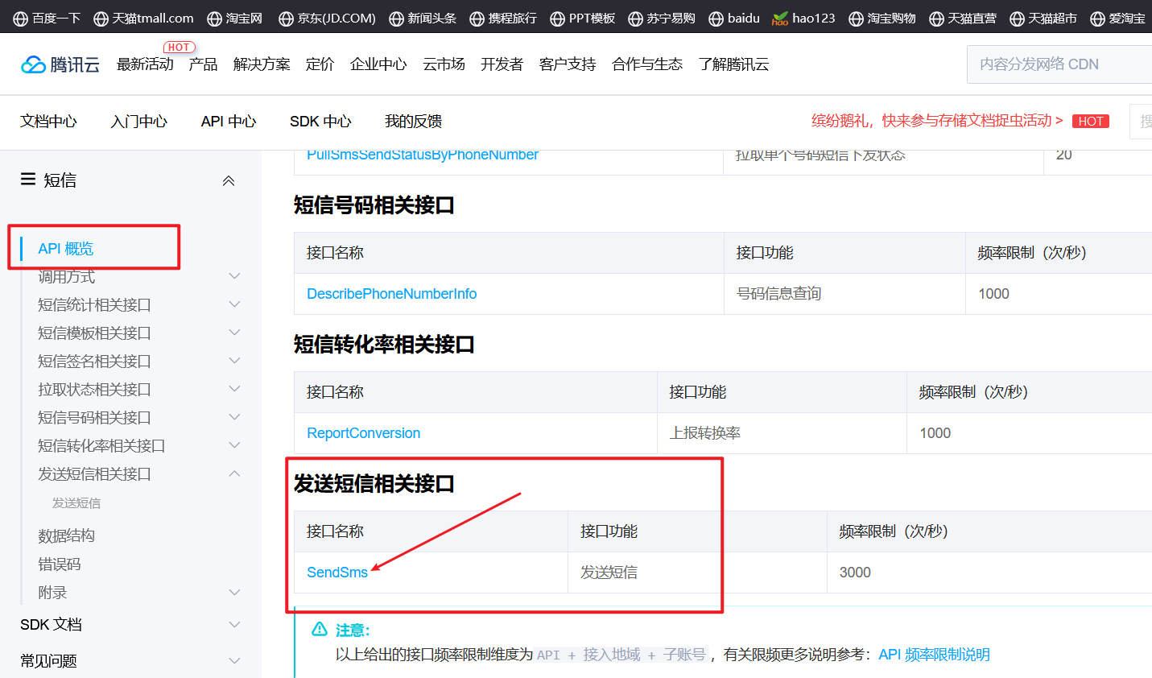Open the 缤纷鹅礼 storage docs promotion link

pyautogui.click(x=937, y=121)
